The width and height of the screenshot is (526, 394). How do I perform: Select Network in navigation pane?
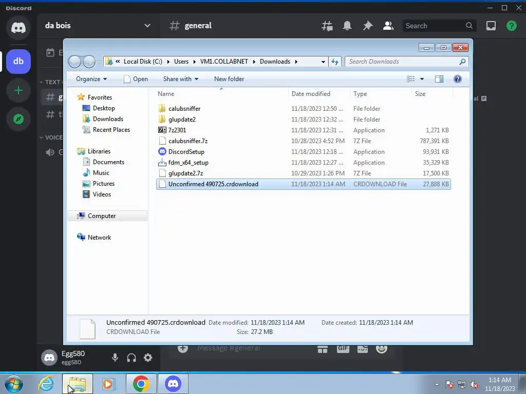tap(99, 237)
